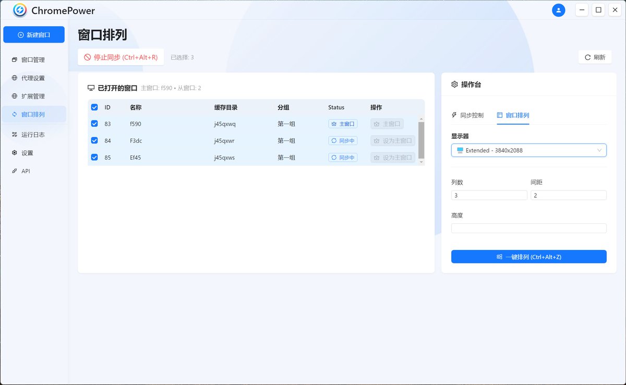Screen dimensions: 626x385
Task: Open 设置 in the sidebar
Action: [x=34, y=153]
